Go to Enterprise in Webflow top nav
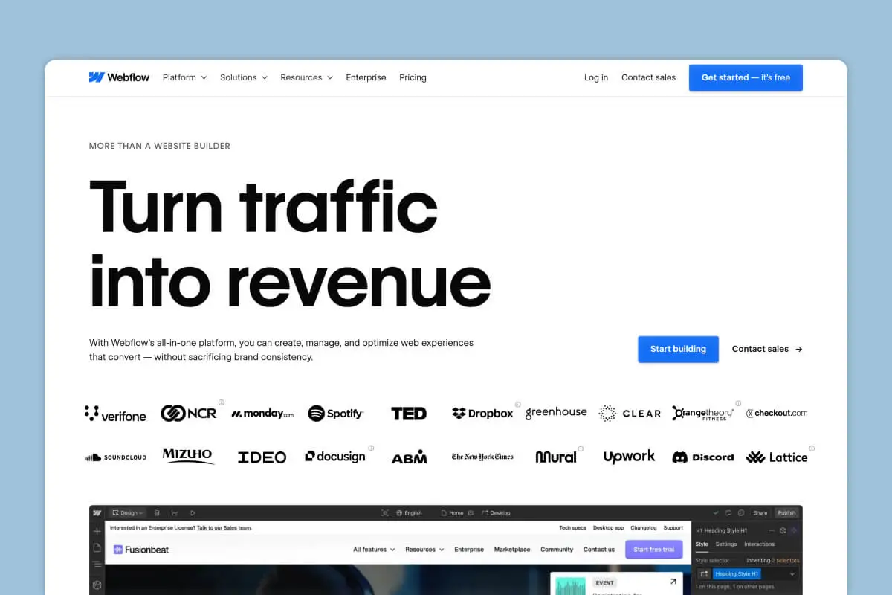The height and width of the screenshot is (595, 892). (366, 77)
